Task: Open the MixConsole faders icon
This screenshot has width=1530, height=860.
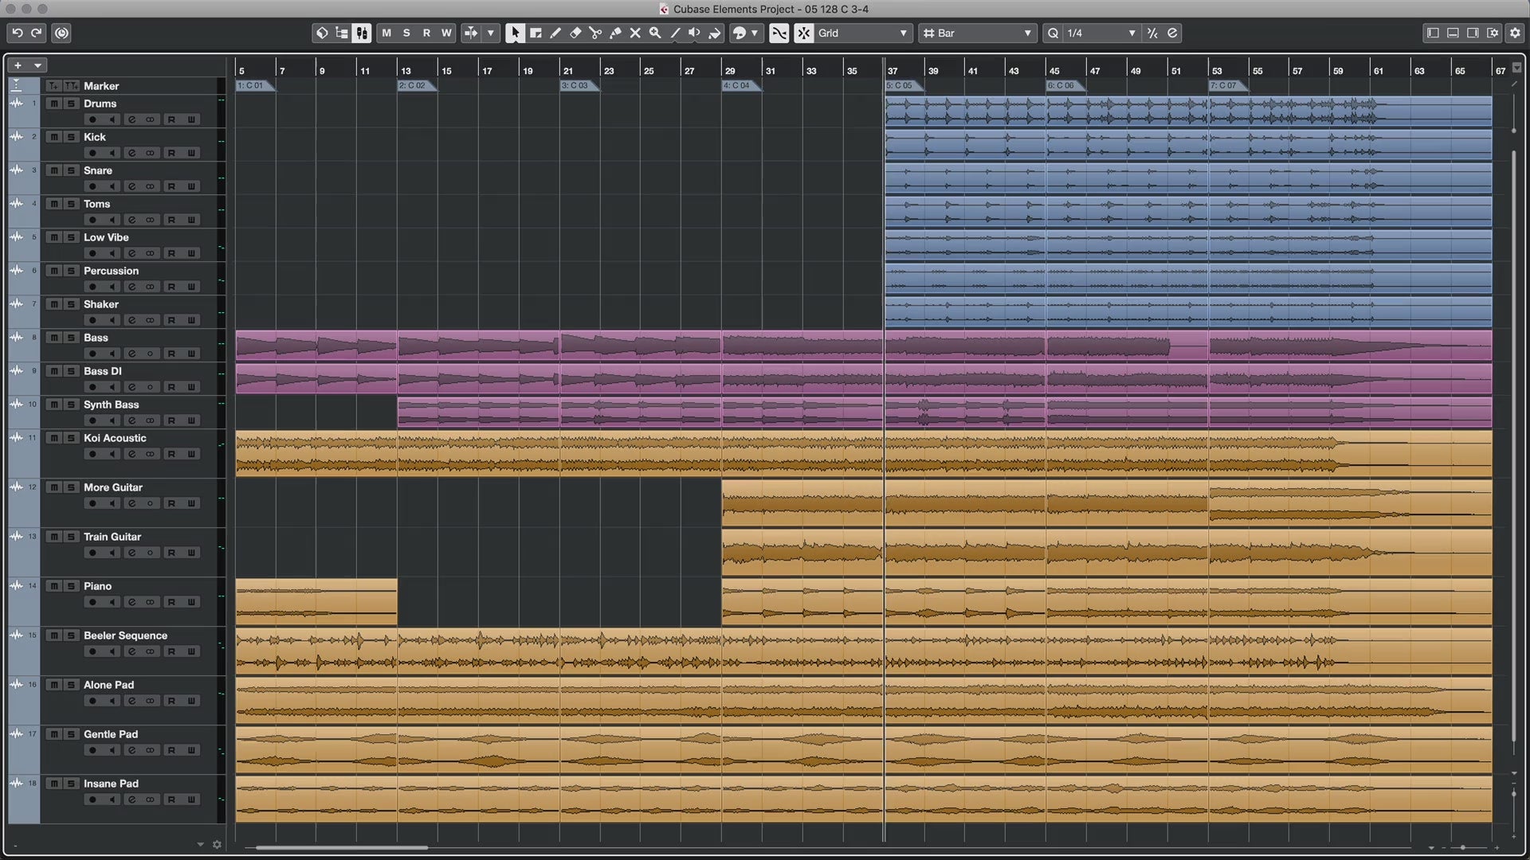Action: point(362,33)
